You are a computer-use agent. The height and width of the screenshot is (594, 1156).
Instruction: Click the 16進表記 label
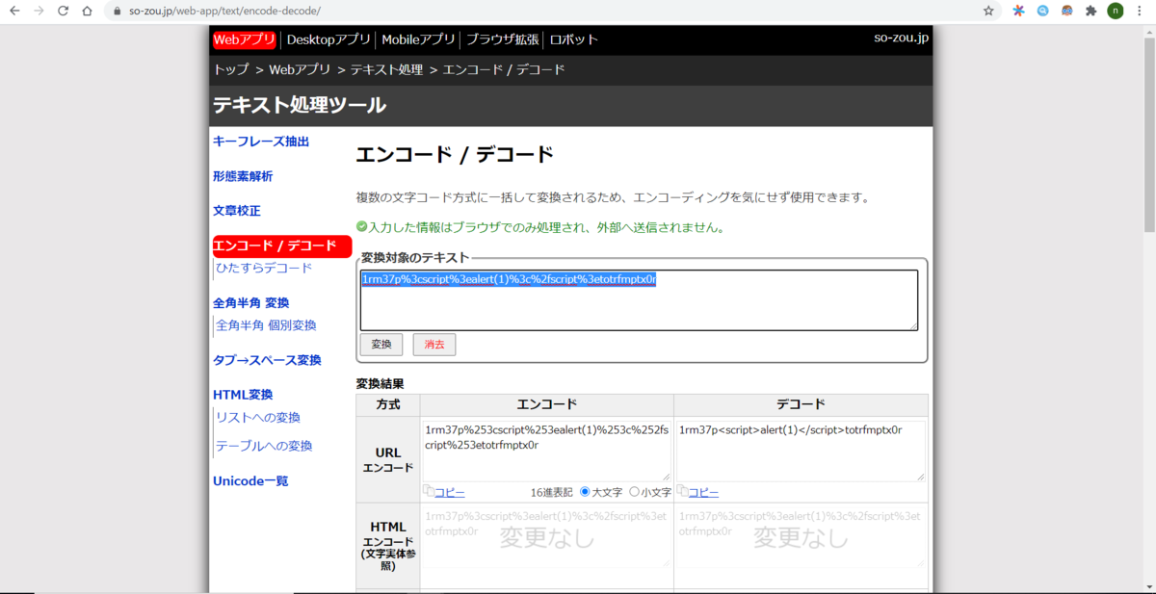point(551,492)
